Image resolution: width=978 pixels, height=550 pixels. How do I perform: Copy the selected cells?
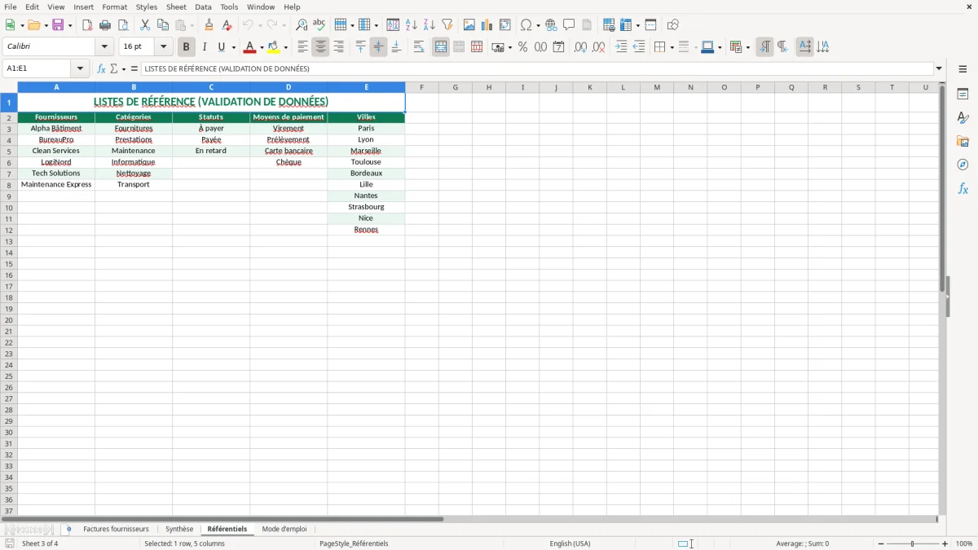[163, 25]
